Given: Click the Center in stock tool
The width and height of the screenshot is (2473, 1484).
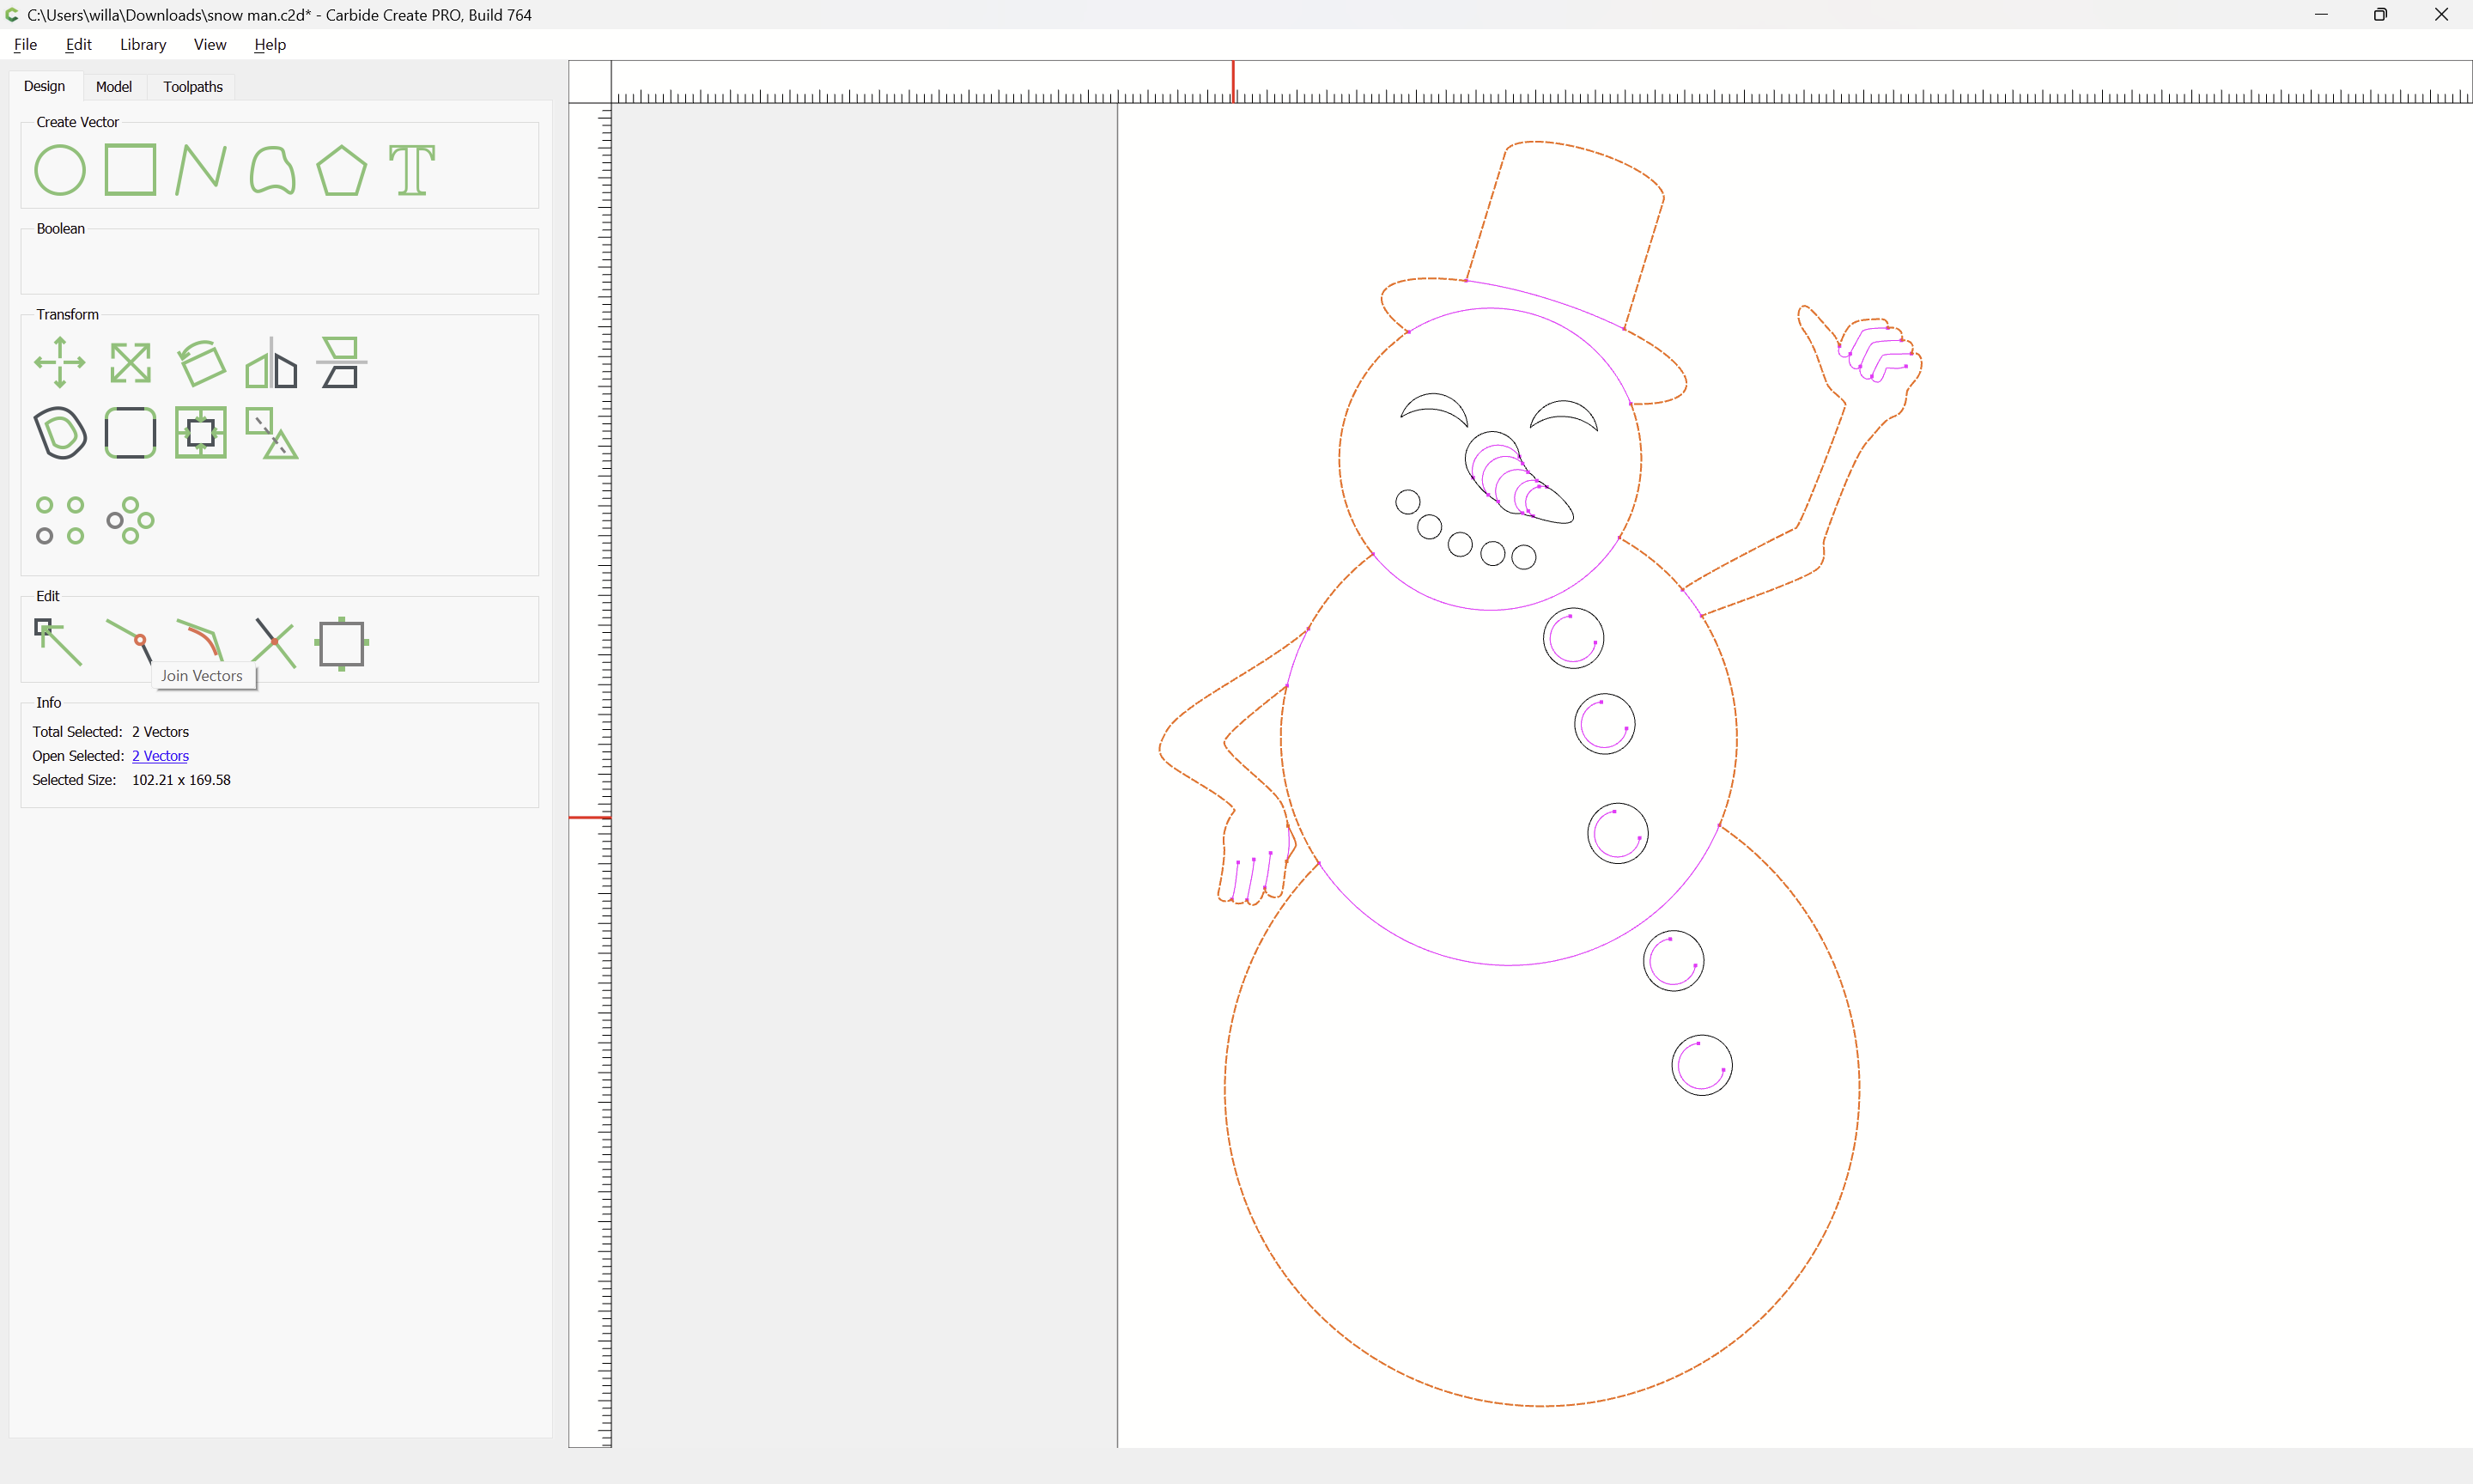Looking at the screenshot, I should click(x=201, y=433).
